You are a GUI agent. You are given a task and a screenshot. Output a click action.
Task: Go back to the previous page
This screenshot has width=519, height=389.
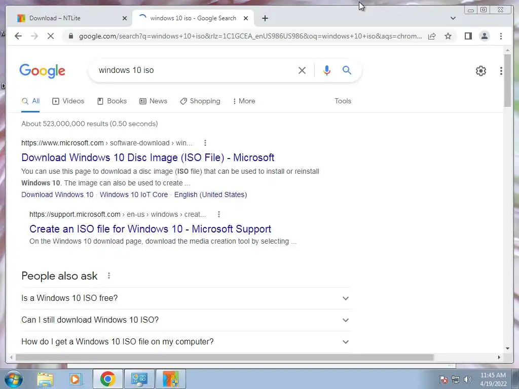[18, 36]
